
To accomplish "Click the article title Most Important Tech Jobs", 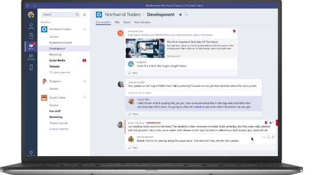I will pyautogui.click(x=192, y=42).
